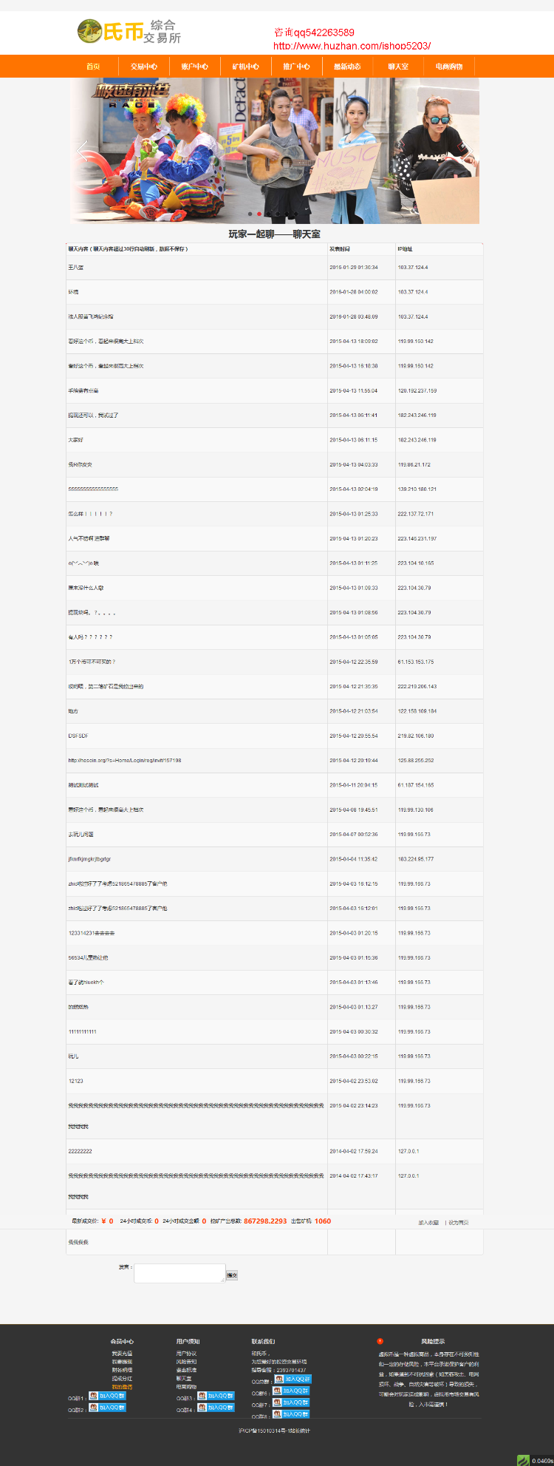554x1466 pixels.
Task: Open the 账户中心 navigation menu
Action: [195, 67]
